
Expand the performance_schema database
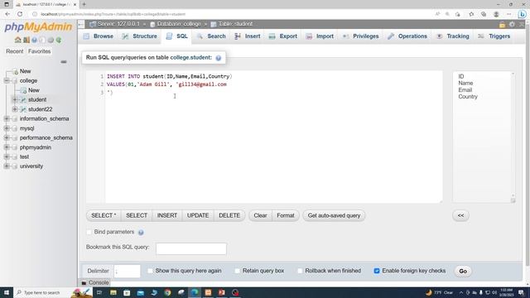click(x=7, y=138)
